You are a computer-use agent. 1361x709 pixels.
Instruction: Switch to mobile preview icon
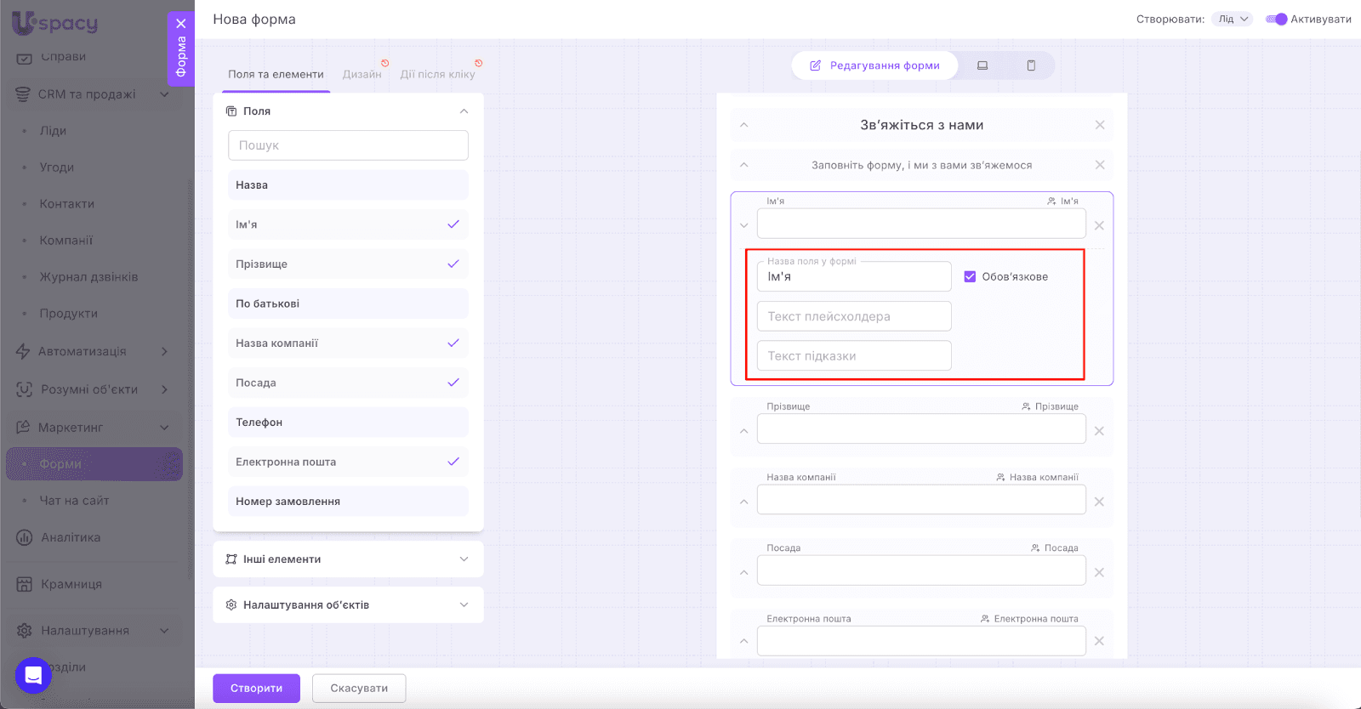(1031, 65)
